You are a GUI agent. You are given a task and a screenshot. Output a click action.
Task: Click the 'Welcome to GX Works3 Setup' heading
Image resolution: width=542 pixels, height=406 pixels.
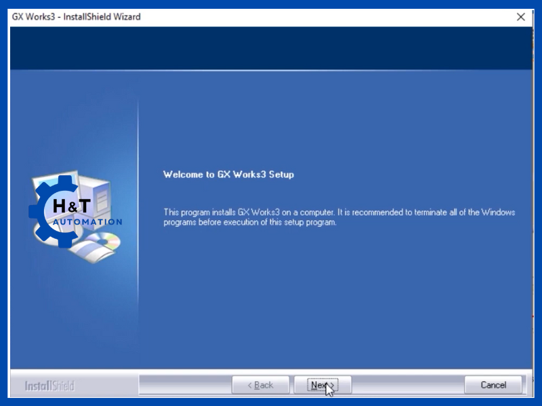228,175
